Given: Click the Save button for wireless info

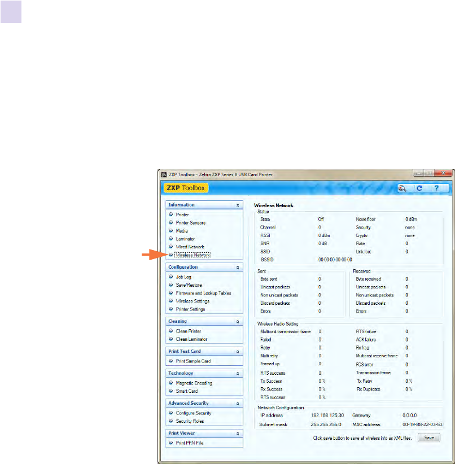Looking at the screenshot, I should pyautogui.click(x=429, y=437).
